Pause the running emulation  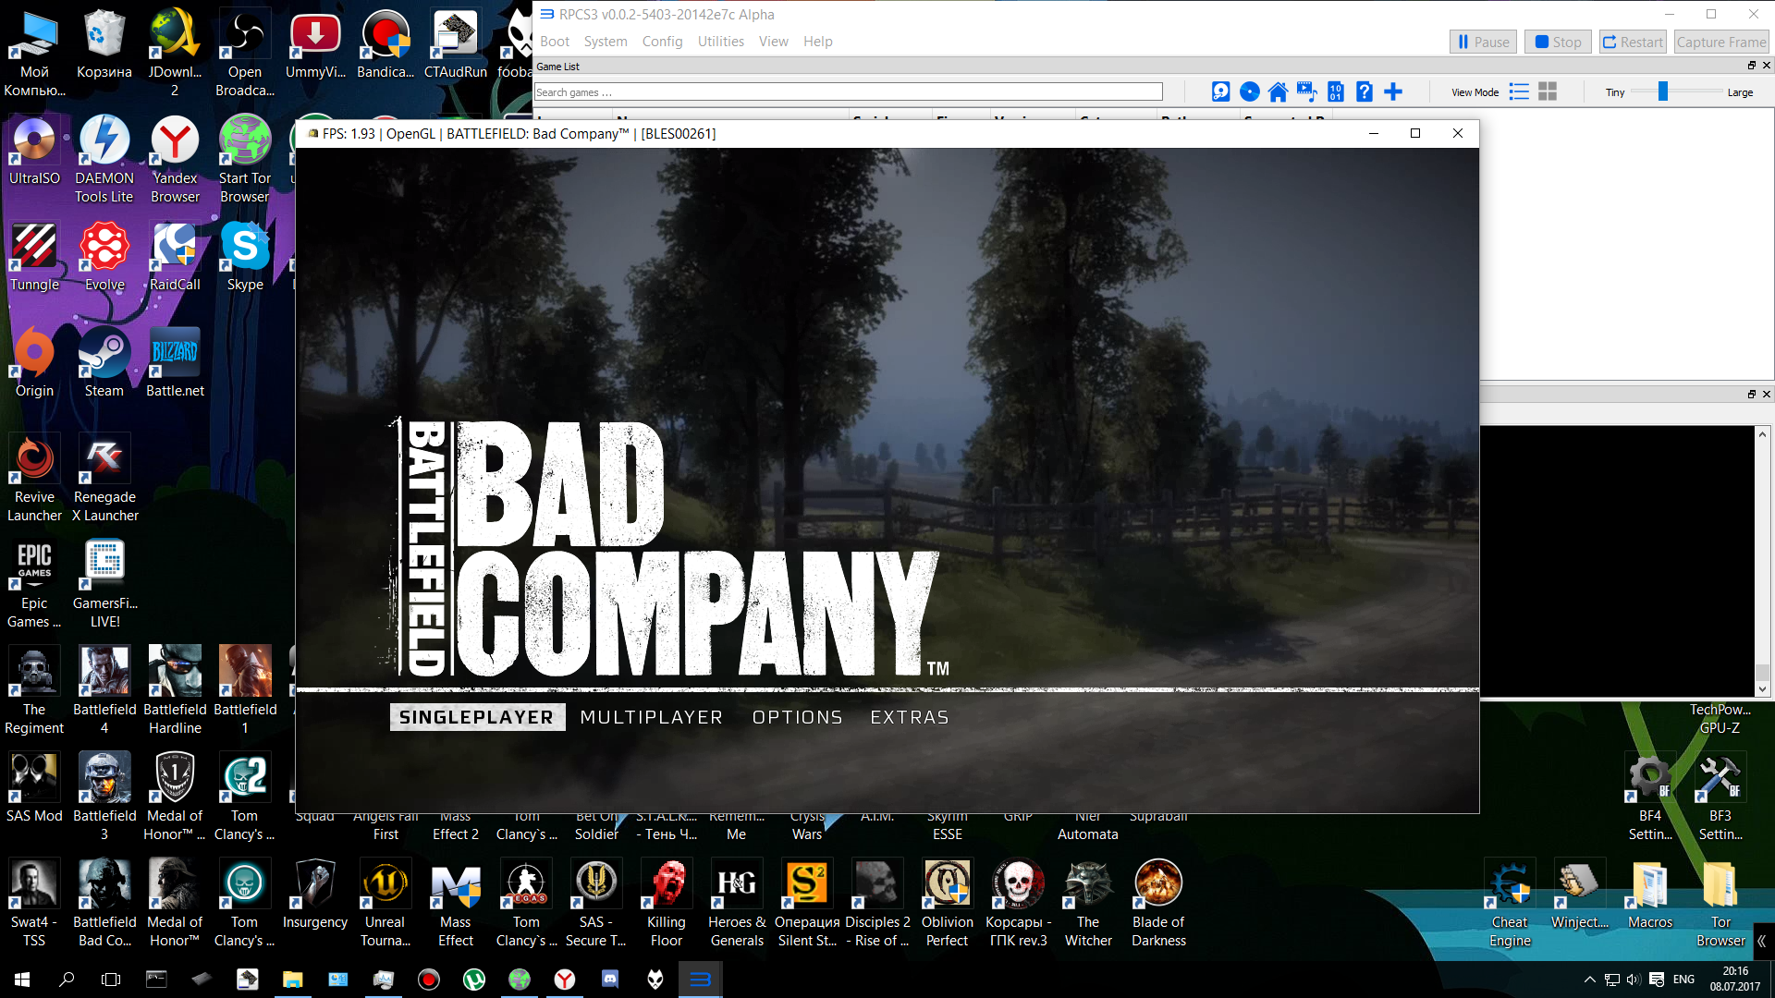pyautogui.click(x=1483, y=42)
